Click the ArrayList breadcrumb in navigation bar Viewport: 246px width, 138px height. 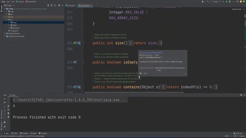tap(20, 2)
